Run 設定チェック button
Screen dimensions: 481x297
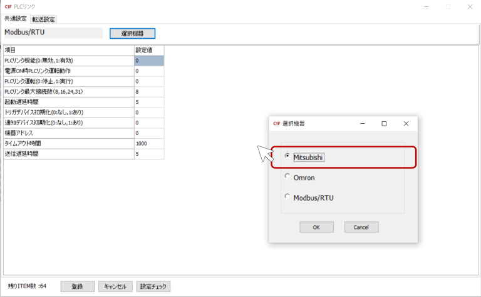tap(153, 286)
